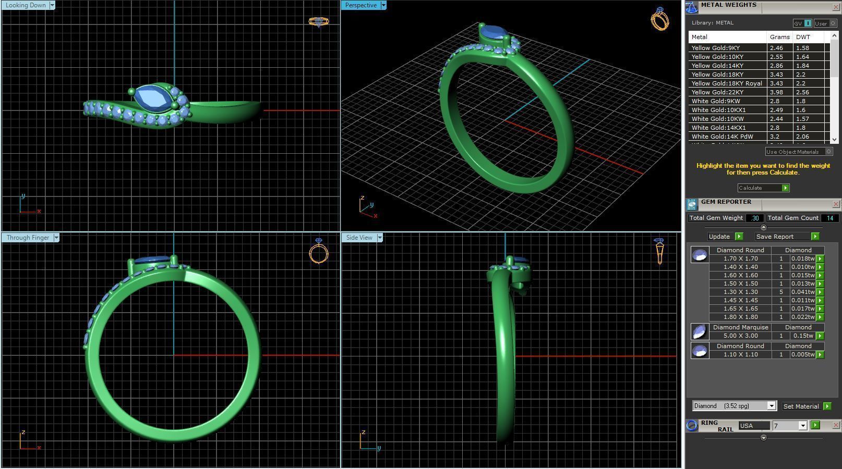The height and width of the screenshot is (469, 842).
Task: Click the Metal column header
Action: 728,37
